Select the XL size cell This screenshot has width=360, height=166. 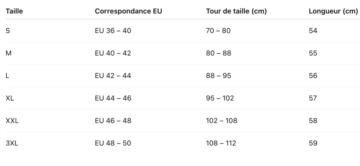pyautogui.click(x=10, y=98)
